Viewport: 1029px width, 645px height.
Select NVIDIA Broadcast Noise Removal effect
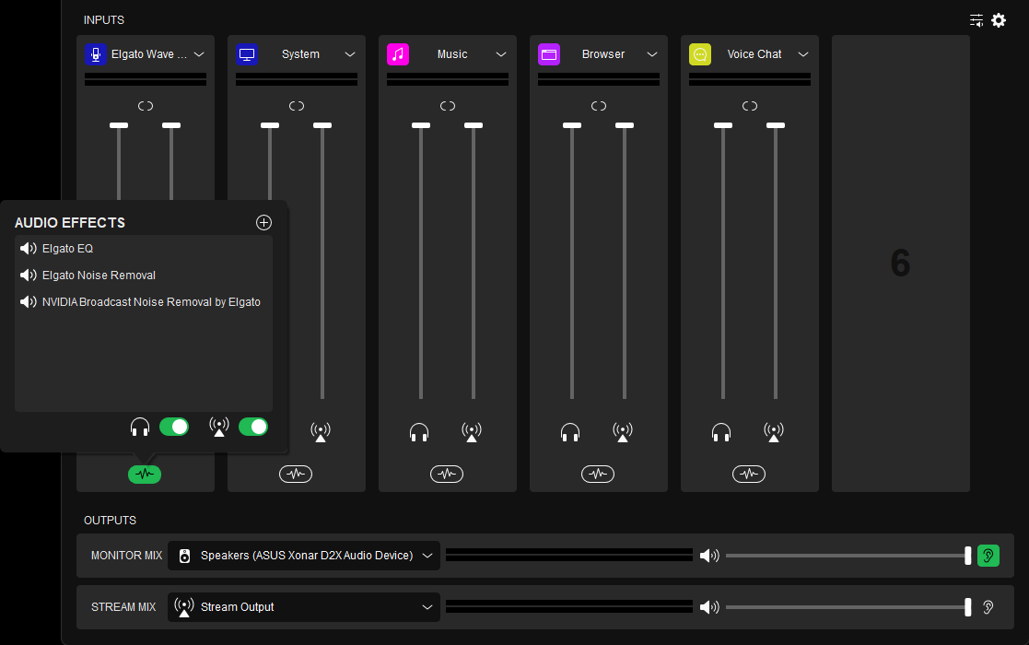tap(151, 302)
